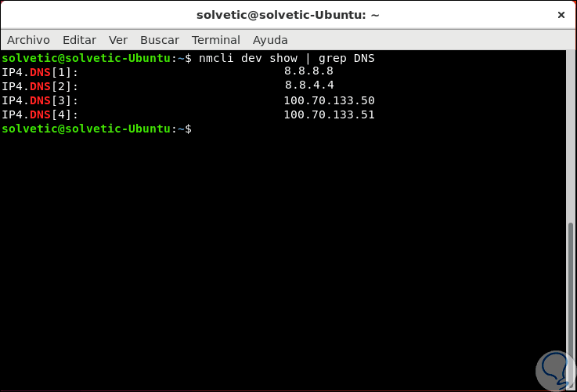Click the DNS address 100.70.133.51
577x392 pixels.
[x=329, y=114]
